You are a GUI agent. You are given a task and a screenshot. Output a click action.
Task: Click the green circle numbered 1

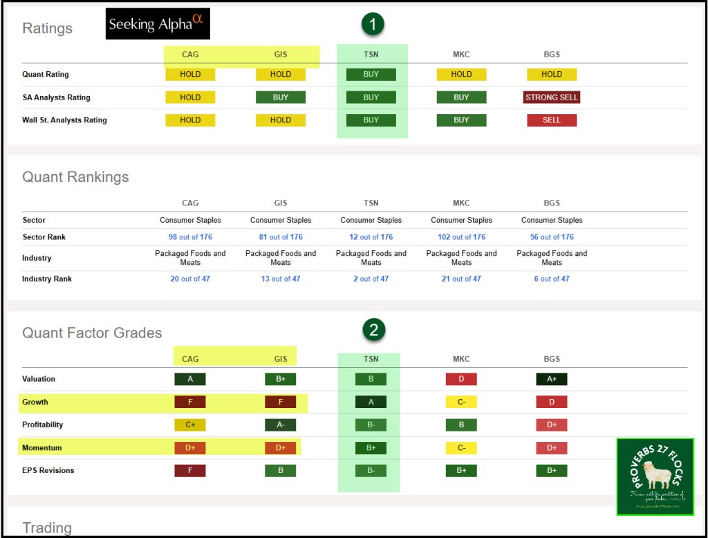[373, 25]
